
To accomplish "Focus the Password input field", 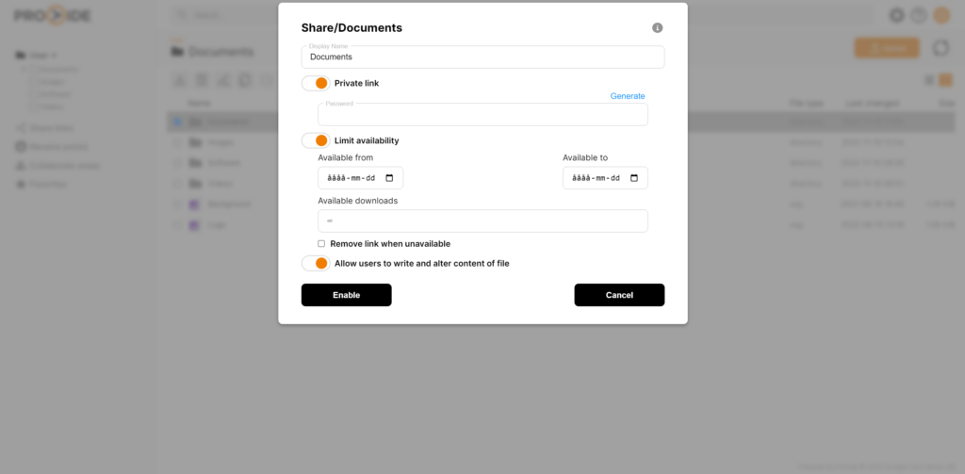I will pos(482,115).
